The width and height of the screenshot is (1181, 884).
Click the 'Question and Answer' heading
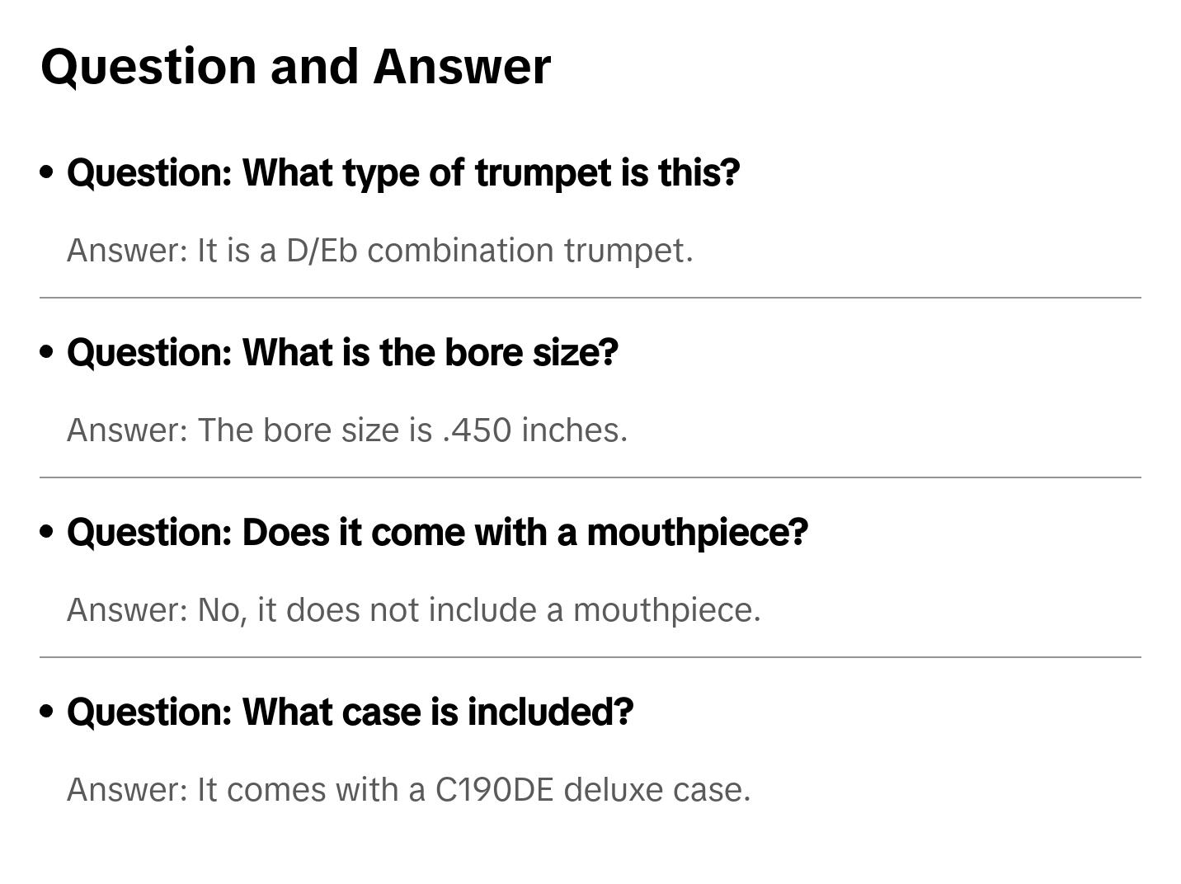pyautogui.click(x=295, y=67)
